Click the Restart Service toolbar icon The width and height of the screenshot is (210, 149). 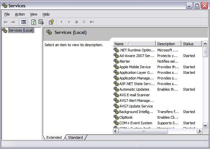pos(92,22)
